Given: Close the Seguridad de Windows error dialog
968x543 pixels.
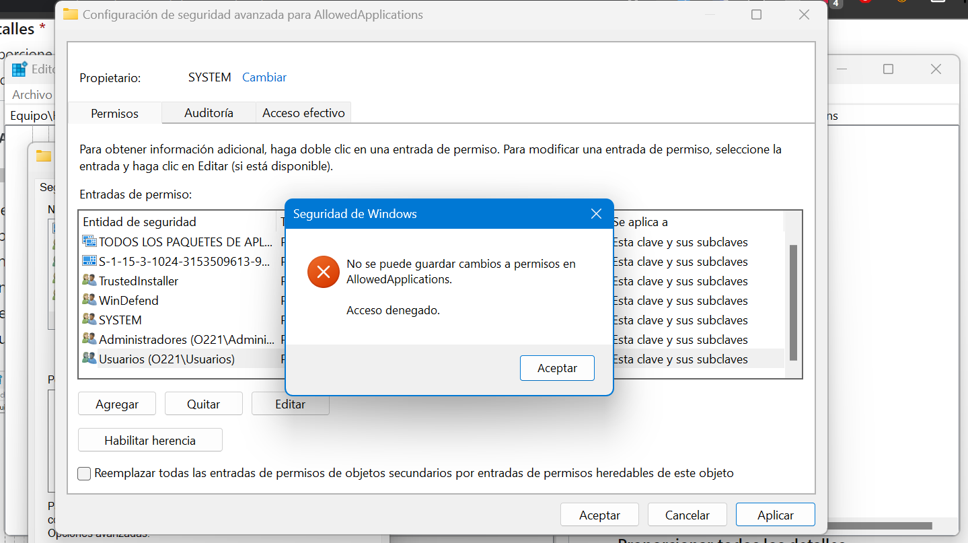Looking at the screenshot, I should point(596,214).
